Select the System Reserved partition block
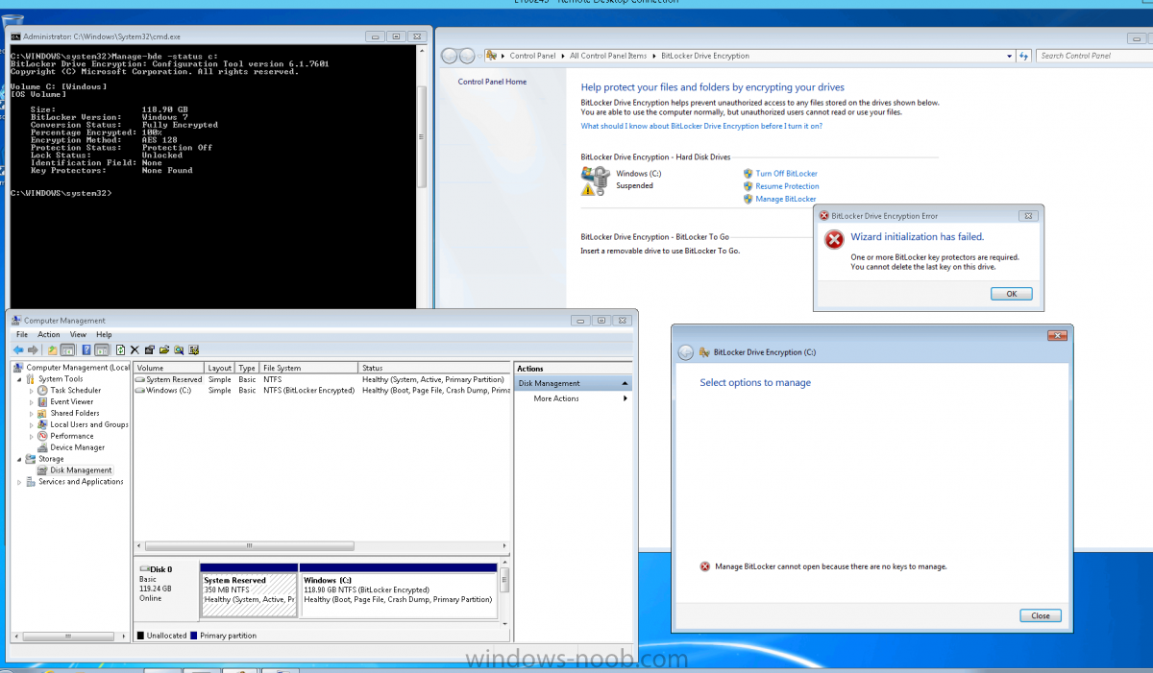 pyautogui.click(x=249, y=589)
